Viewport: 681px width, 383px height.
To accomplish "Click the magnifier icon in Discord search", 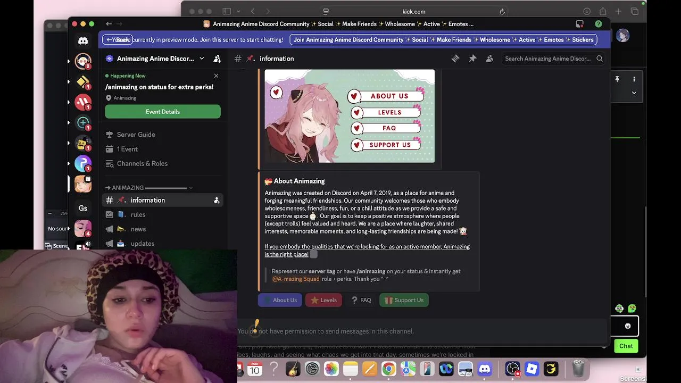I will click(x=600, y=59).
